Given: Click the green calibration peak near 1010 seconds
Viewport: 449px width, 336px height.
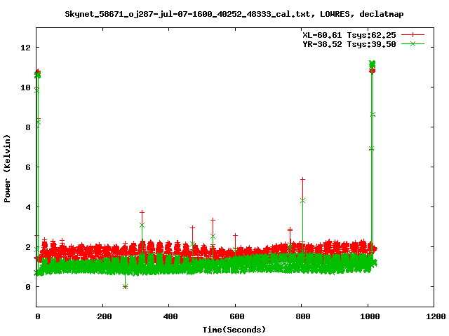Looking at the screenshot, I should 373,64.
